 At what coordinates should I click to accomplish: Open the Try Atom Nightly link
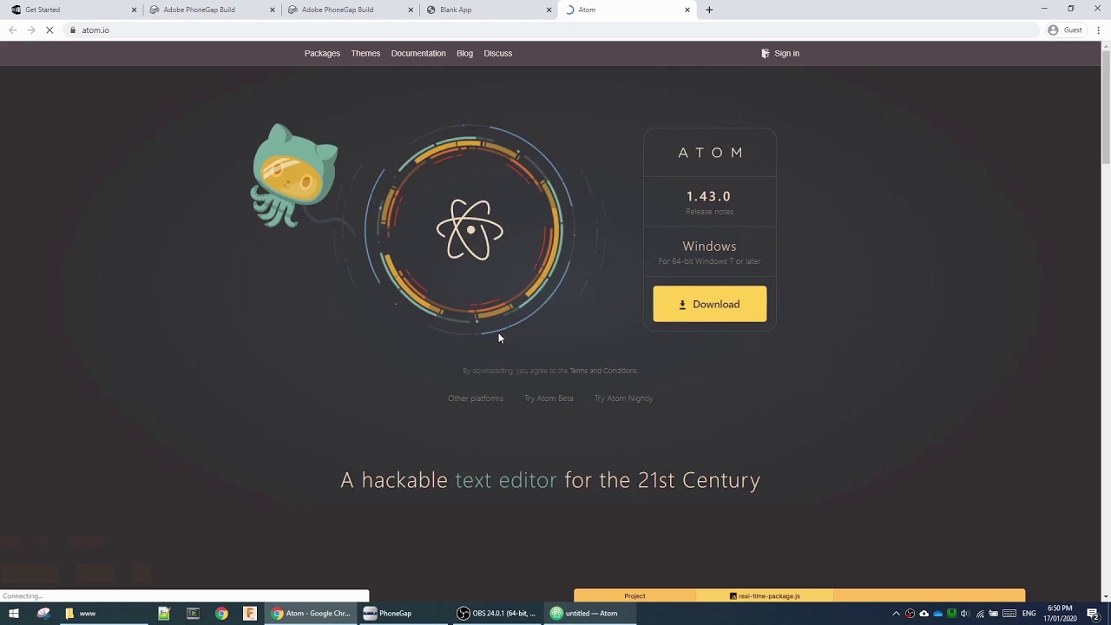623,398
